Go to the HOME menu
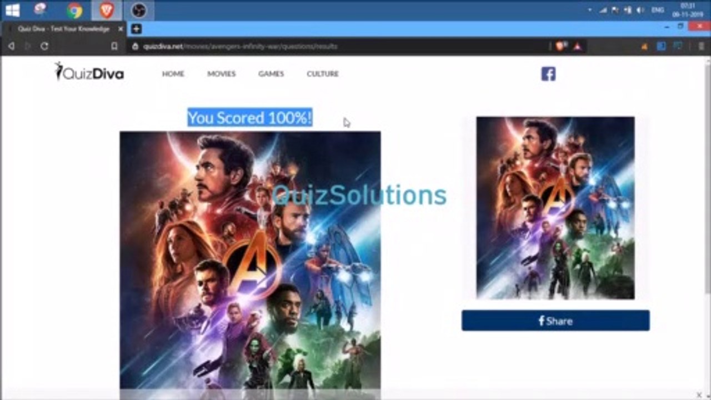 [x=173, y=73]
